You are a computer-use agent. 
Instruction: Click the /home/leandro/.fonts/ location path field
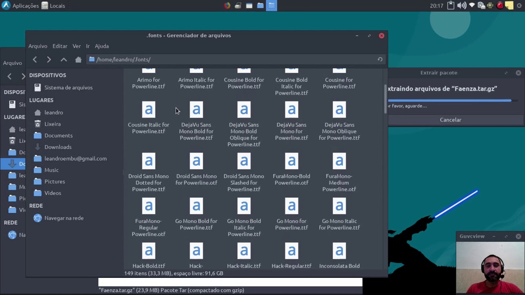point(235,59)
